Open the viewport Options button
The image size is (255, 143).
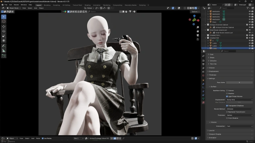[x=195, y=12]
